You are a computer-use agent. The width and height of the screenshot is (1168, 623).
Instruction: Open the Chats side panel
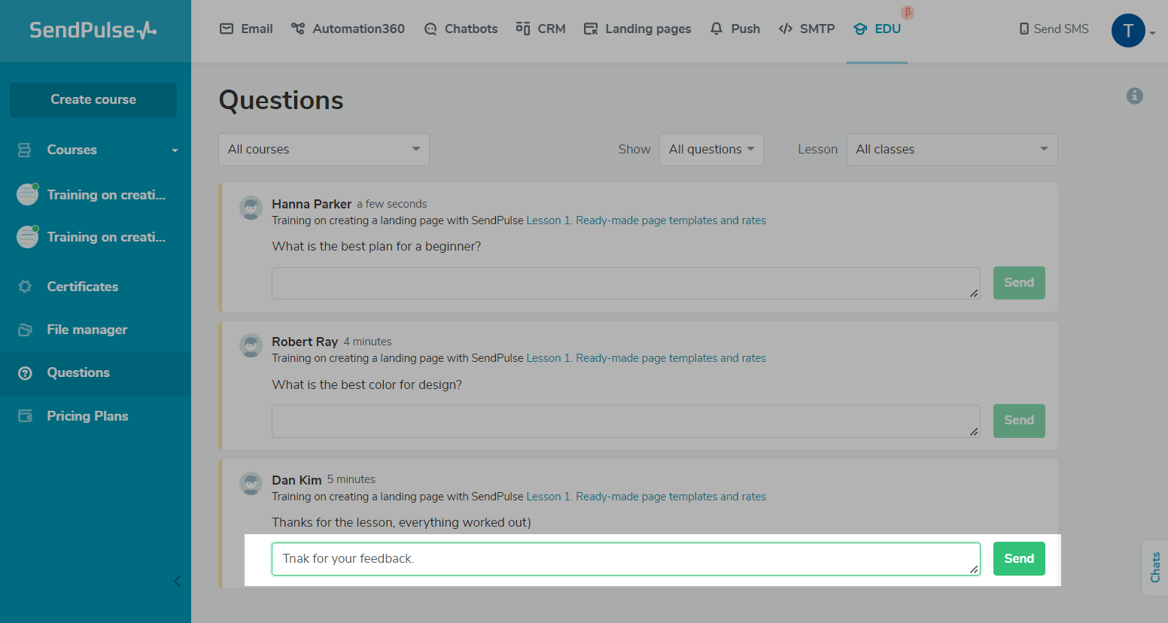coord(1155,567)
